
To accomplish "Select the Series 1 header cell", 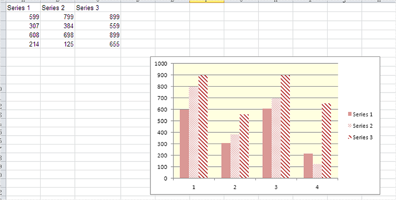I will click(23, 8).
